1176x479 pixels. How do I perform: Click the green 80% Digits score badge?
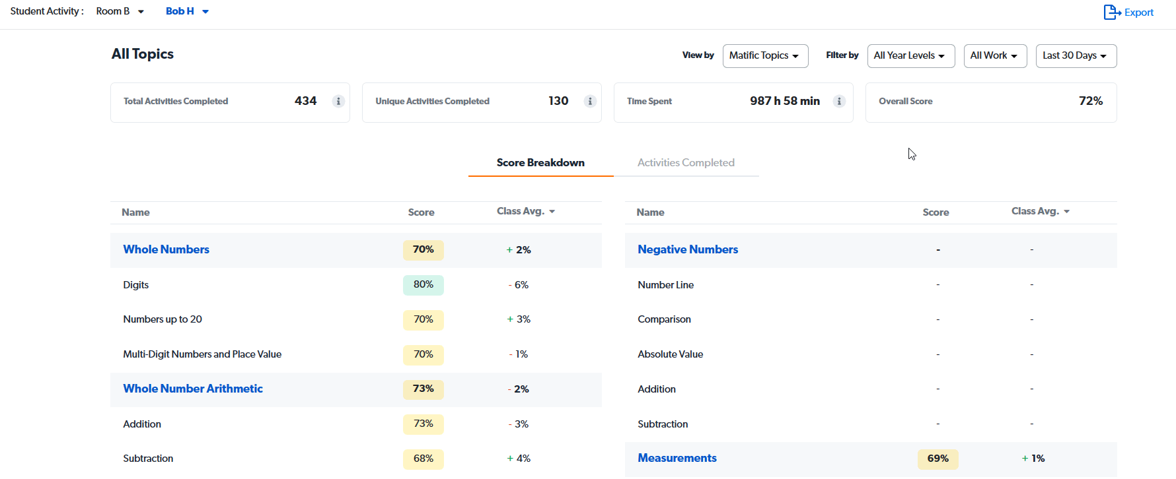(423, 285)
